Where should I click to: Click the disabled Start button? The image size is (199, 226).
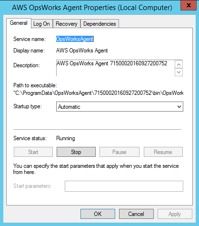pyautogui.click(x=33, y=152)
